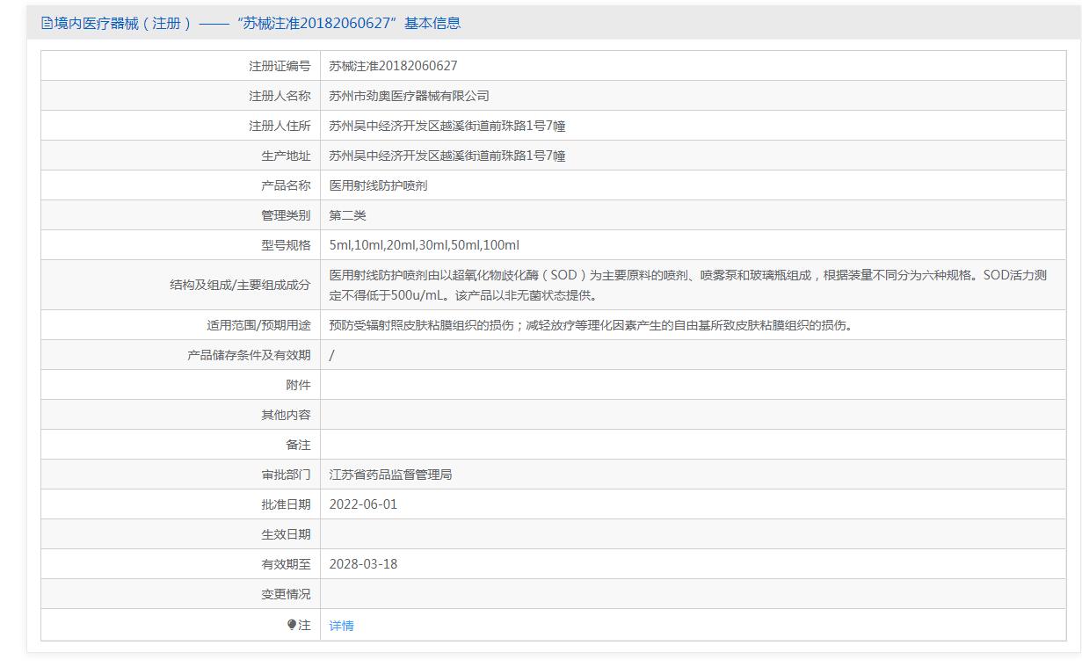Click the 结构及组成 description paragraph

[687, 285]
